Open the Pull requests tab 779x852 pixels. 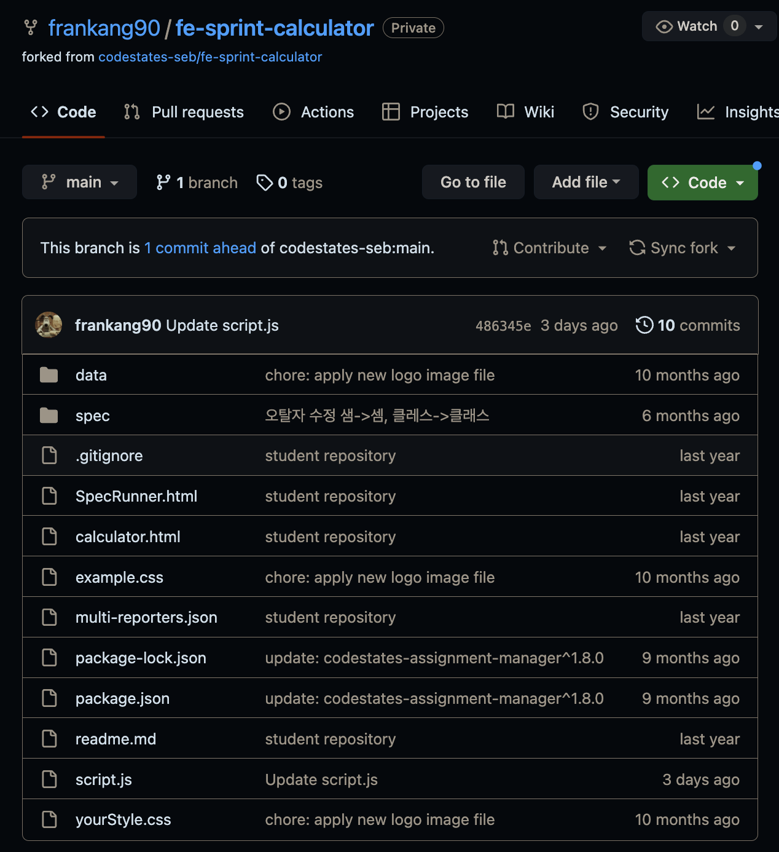tap(184, 112)
